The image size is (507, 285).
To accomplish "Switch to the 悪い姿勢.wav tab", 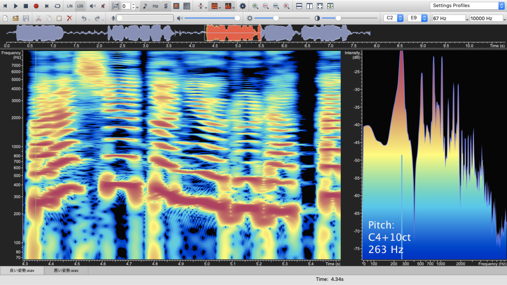I will pos(66,271).
